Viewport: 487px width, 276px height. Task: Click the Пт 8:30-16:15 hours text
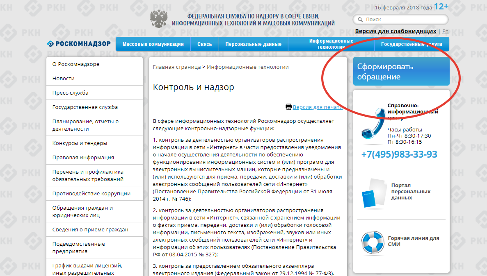(405, 142)
